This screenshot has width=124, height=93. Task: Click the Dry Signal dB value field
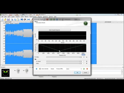click(84, 61)
